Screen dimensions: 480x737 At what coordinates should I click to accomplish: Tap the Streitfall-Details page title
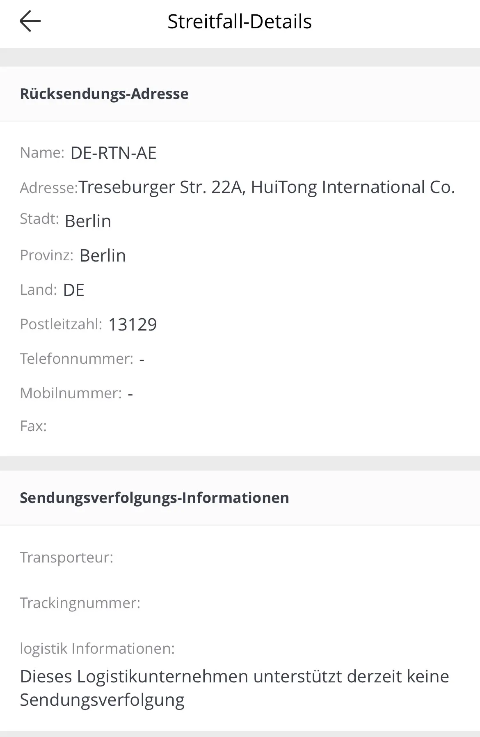[240, 22]
